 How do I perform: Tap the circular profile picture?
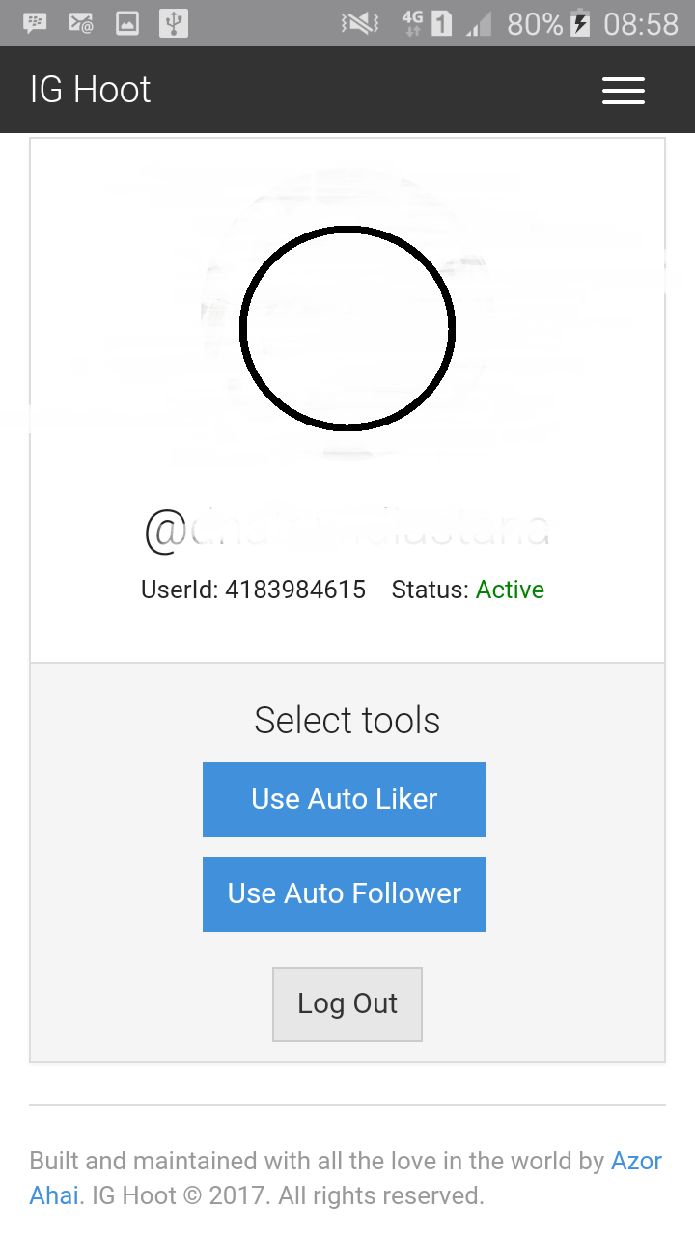click(x=347, y=328)
